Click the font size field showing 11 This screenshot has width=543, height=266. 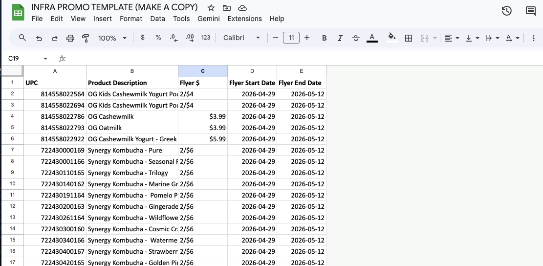(291, 38)
